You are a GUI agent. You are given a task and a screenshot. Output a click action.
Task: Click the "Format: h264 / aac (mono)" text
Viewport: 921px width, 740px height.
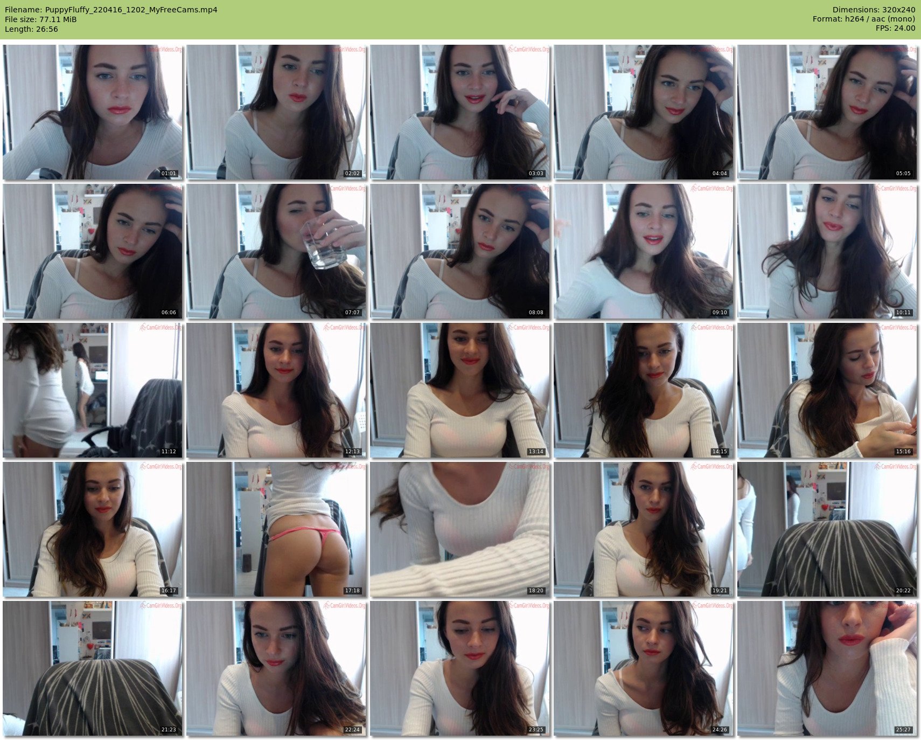(x=864, y=19)
